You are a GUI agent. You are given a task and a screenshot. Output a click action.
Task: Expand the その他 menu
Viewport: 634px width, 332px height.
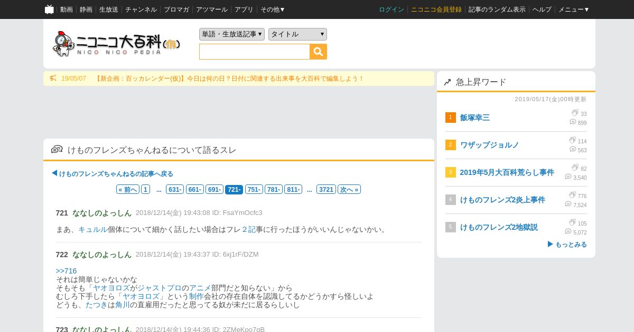click(x=273, y=9)
